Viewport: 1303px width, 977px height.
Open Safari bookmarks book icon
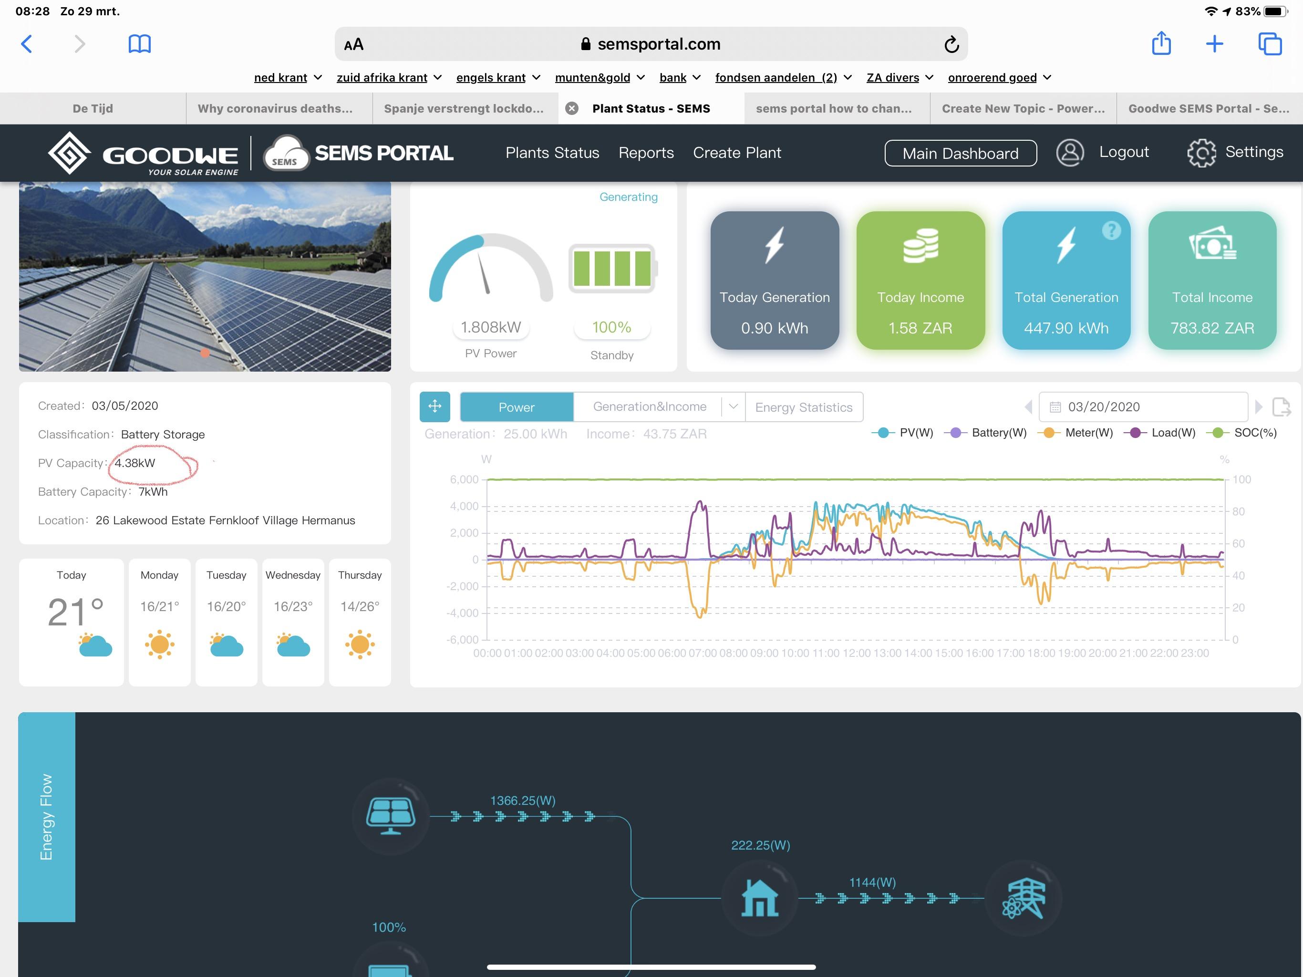coord(140,43)
